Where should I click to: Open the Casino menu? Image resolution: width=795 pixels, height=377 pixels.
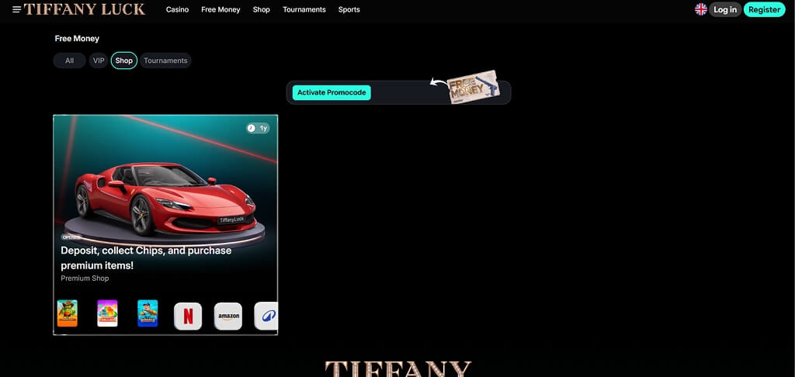pyautogui.click(x=178, y=9)
